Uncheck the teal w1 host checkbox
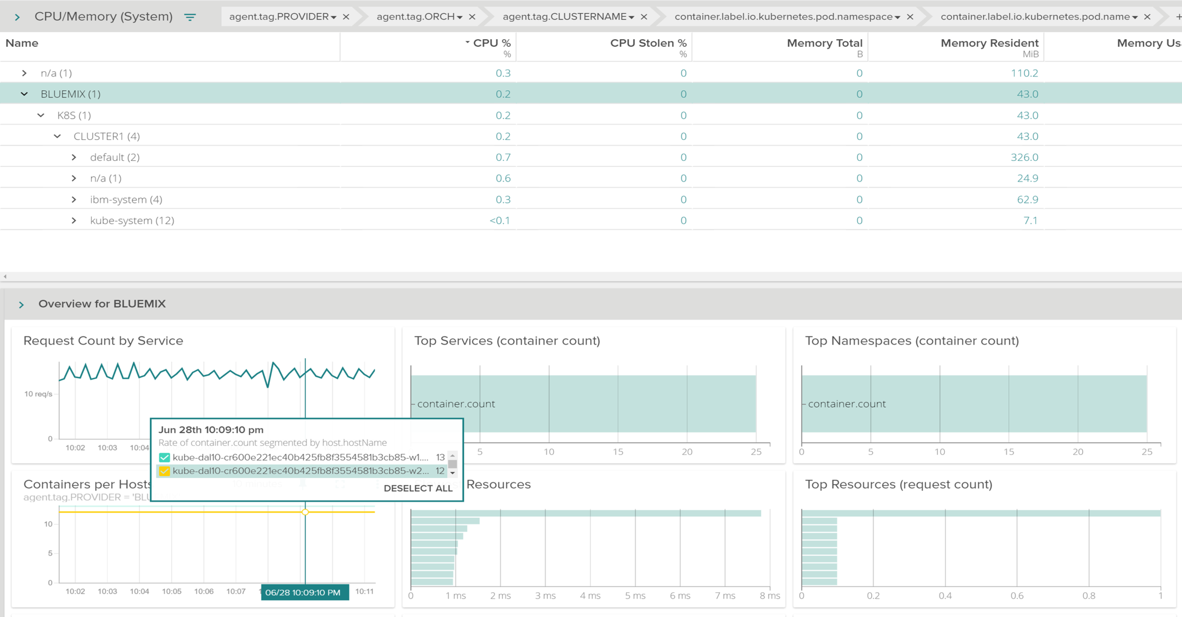The image size is (1182, 617). click(164, 457)
